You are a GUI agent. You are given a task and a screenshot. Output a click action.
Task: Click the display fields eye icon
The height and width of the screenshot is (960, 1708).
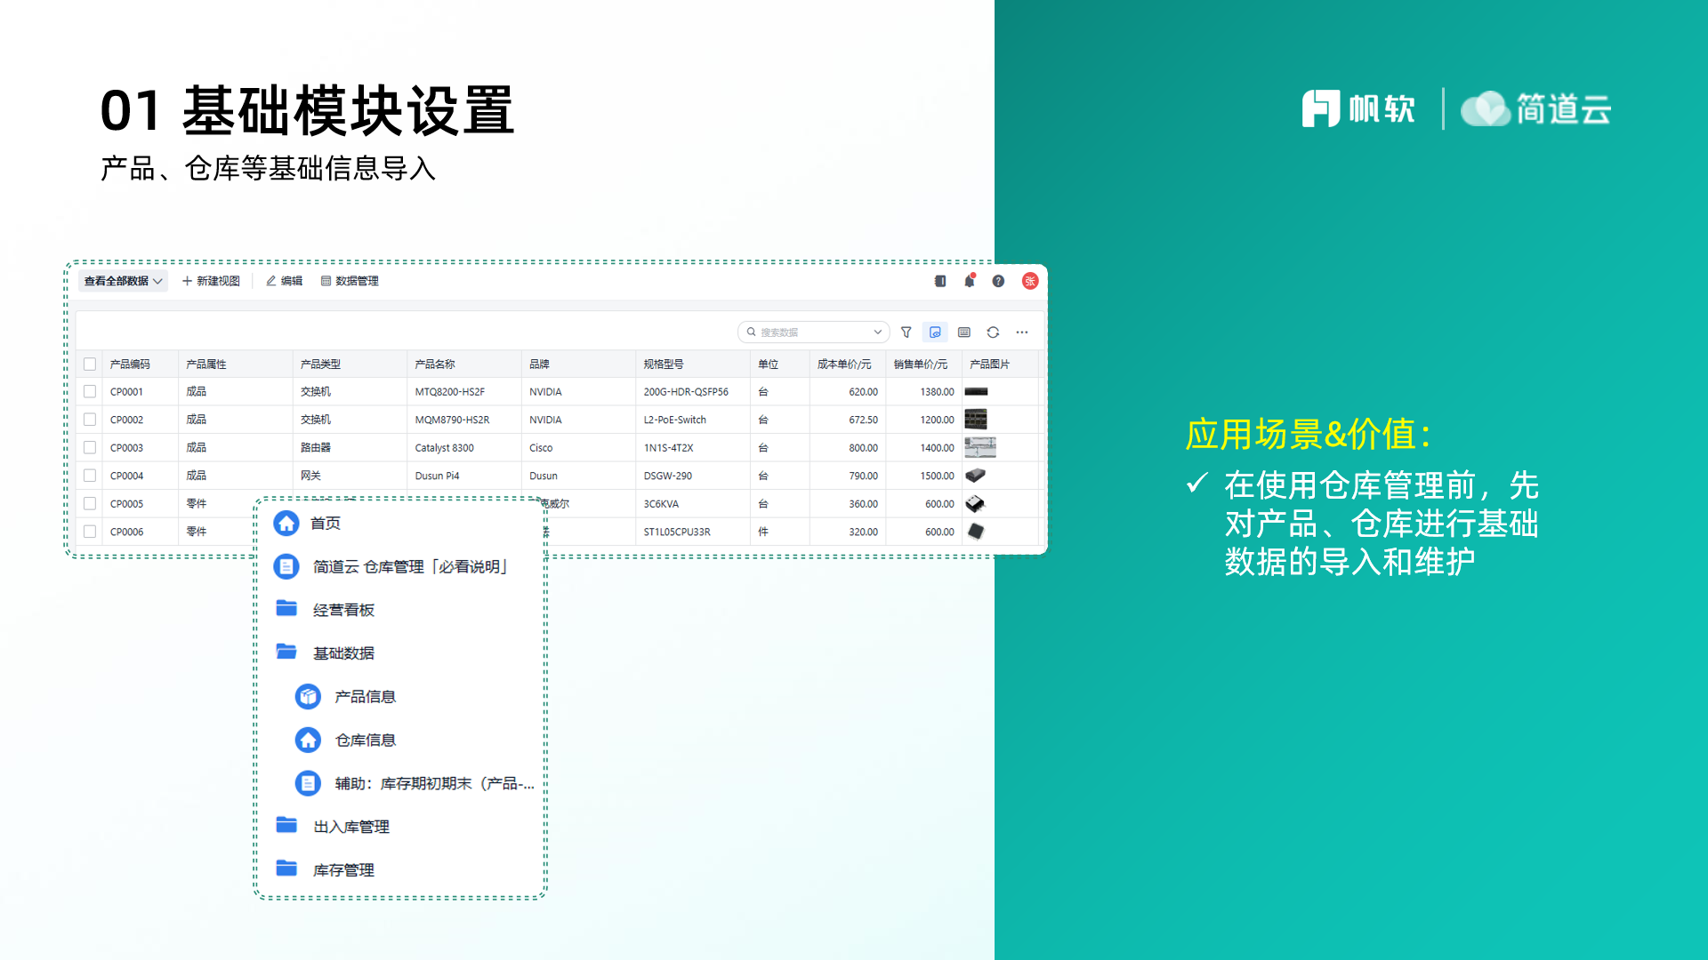point(935,332)
